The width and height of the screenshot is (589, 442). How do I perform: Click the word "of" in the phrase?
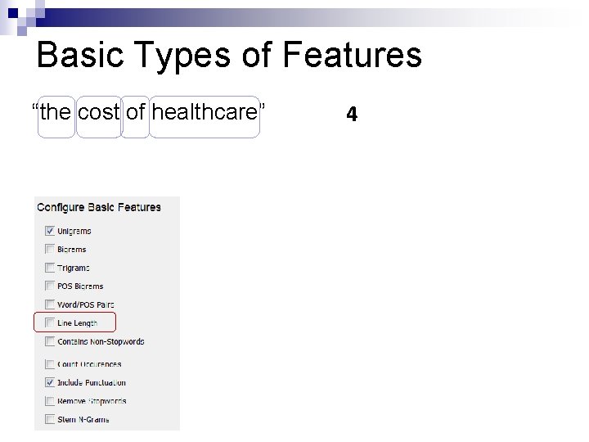(136, 112)
